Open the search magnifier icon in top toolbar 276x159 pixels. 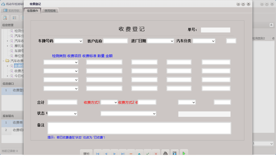[5, 18]
